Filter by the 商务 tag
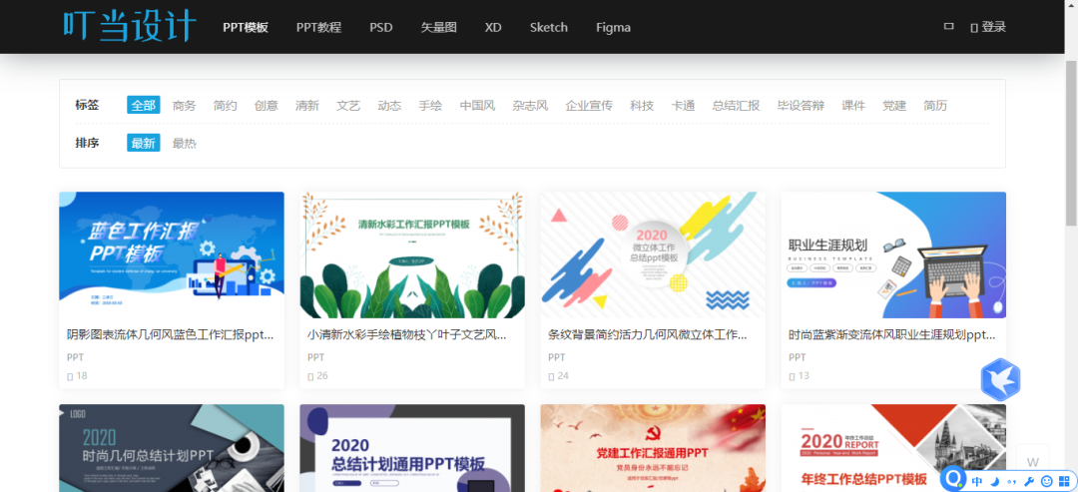The width and height of the screenshot is (1078, 492). pyautogui.click(x=185, y=105)
